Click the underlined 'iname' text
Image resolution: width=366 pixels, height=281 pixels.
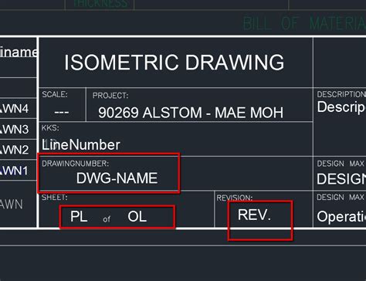click(19, 52)
